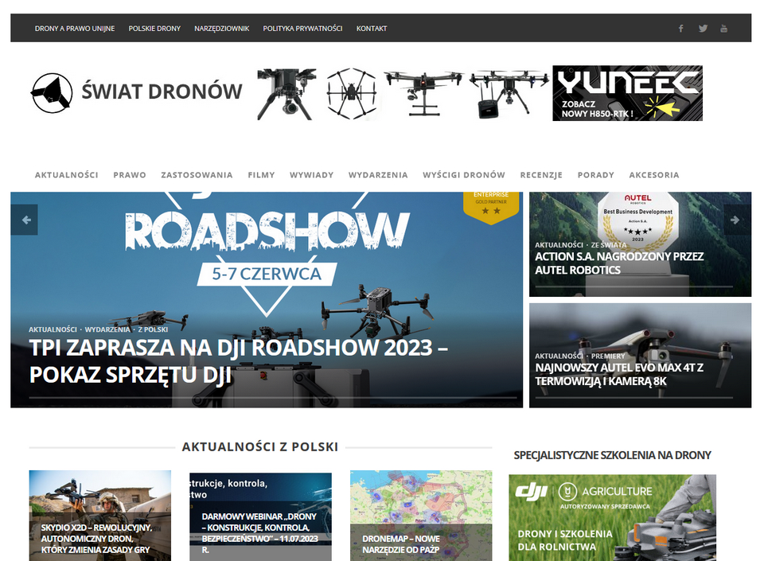
Task: Click the Świat Dronów site title
Action: point(162,92)
